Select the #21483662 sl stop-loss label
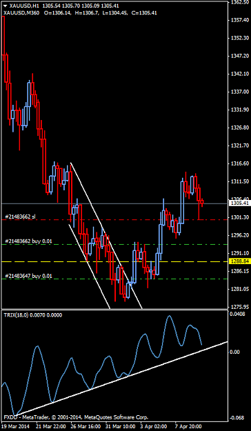The image size is (251, 431). [21, 217]
